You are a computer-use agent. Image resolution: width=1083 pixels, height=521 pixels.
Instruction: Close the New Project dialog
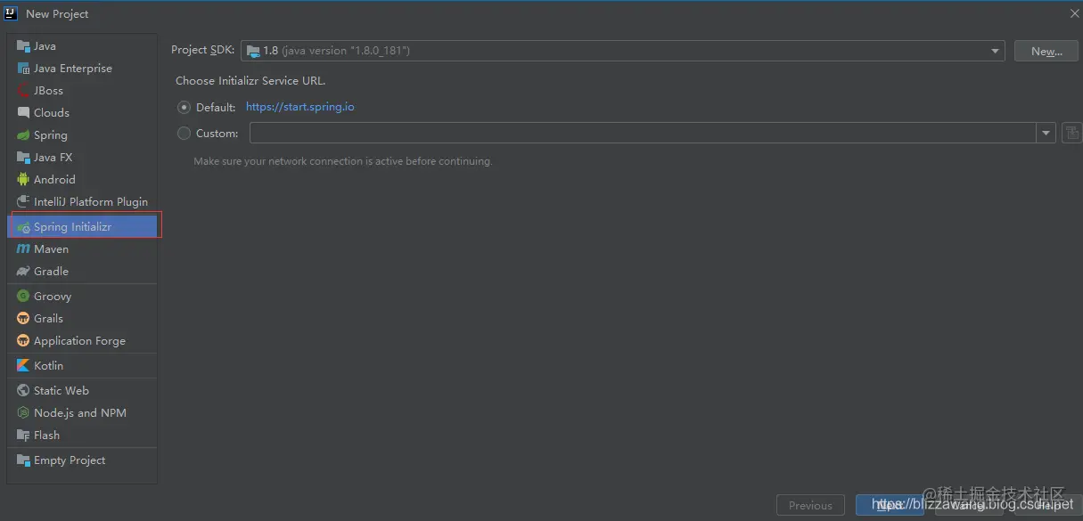point(1074,13)
